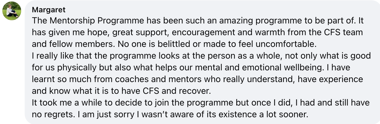
Task: Open the Margaret commenter name link
Action: 49,10
